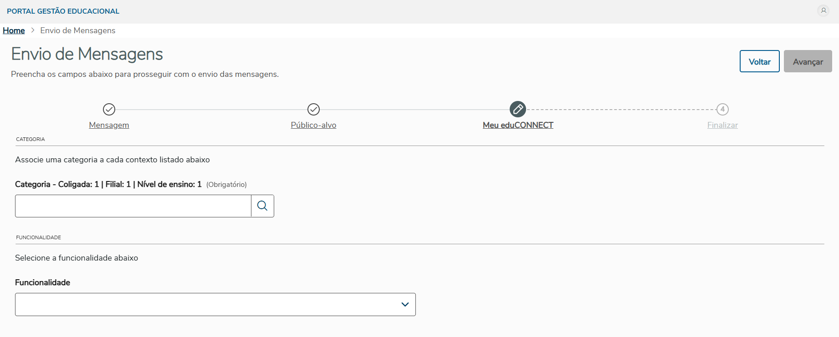839x337 pixels.
Task: Select the Meu eduCONNECT step label
Action: point(518,125)
